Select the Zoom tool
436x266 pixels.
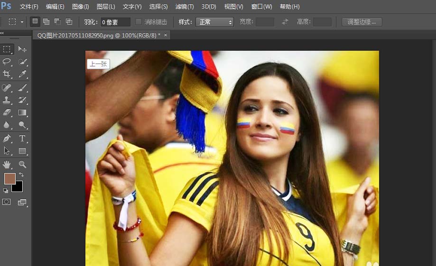[x=22, y=165]
